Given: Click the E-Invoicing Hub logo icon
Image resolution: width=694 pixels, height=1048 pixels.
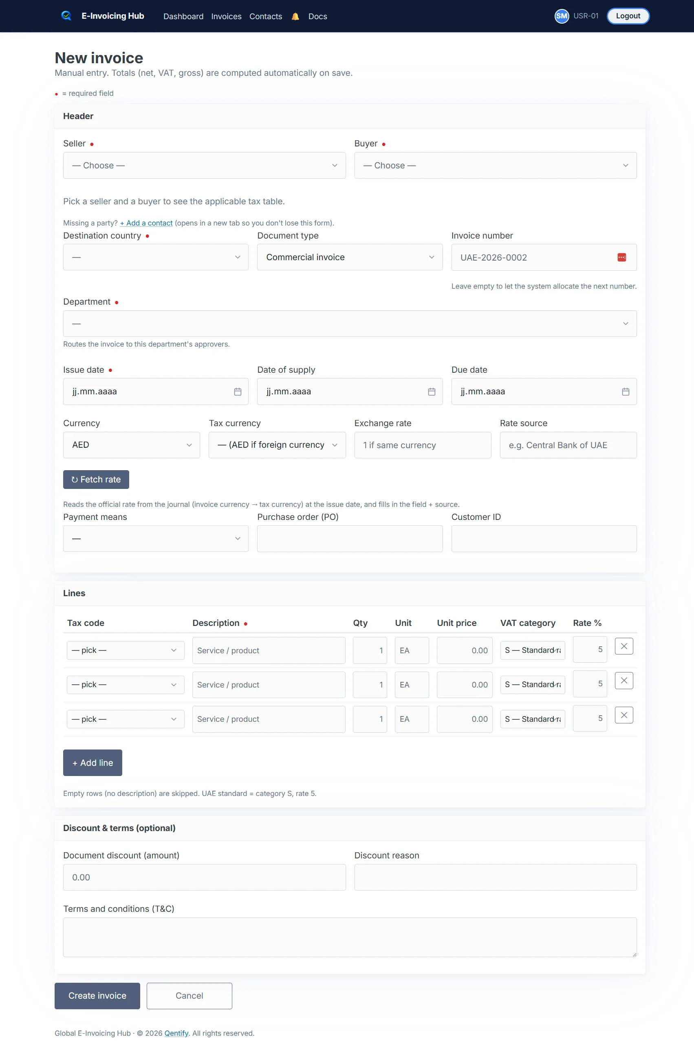Looking at the screenshot, I should pos(66,16).
